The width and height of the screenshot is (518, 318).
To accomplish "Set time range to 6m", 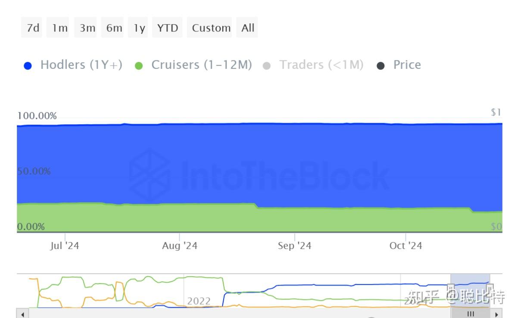I will (114, 28).
